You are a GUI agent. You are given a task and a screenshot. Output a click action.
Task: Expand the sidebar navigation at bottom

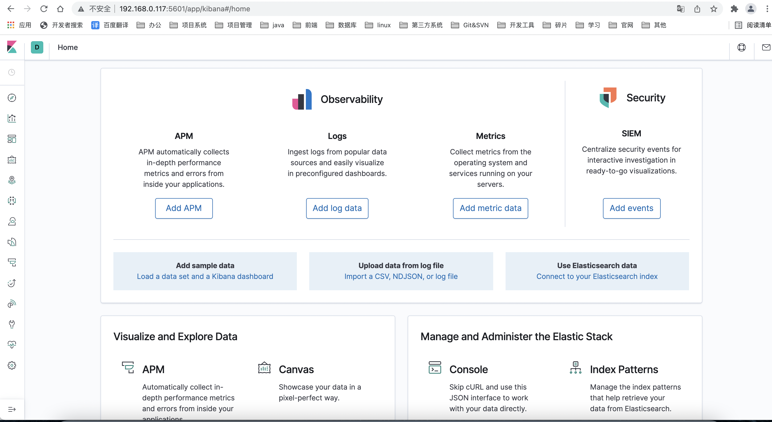[x=12, y=409]
